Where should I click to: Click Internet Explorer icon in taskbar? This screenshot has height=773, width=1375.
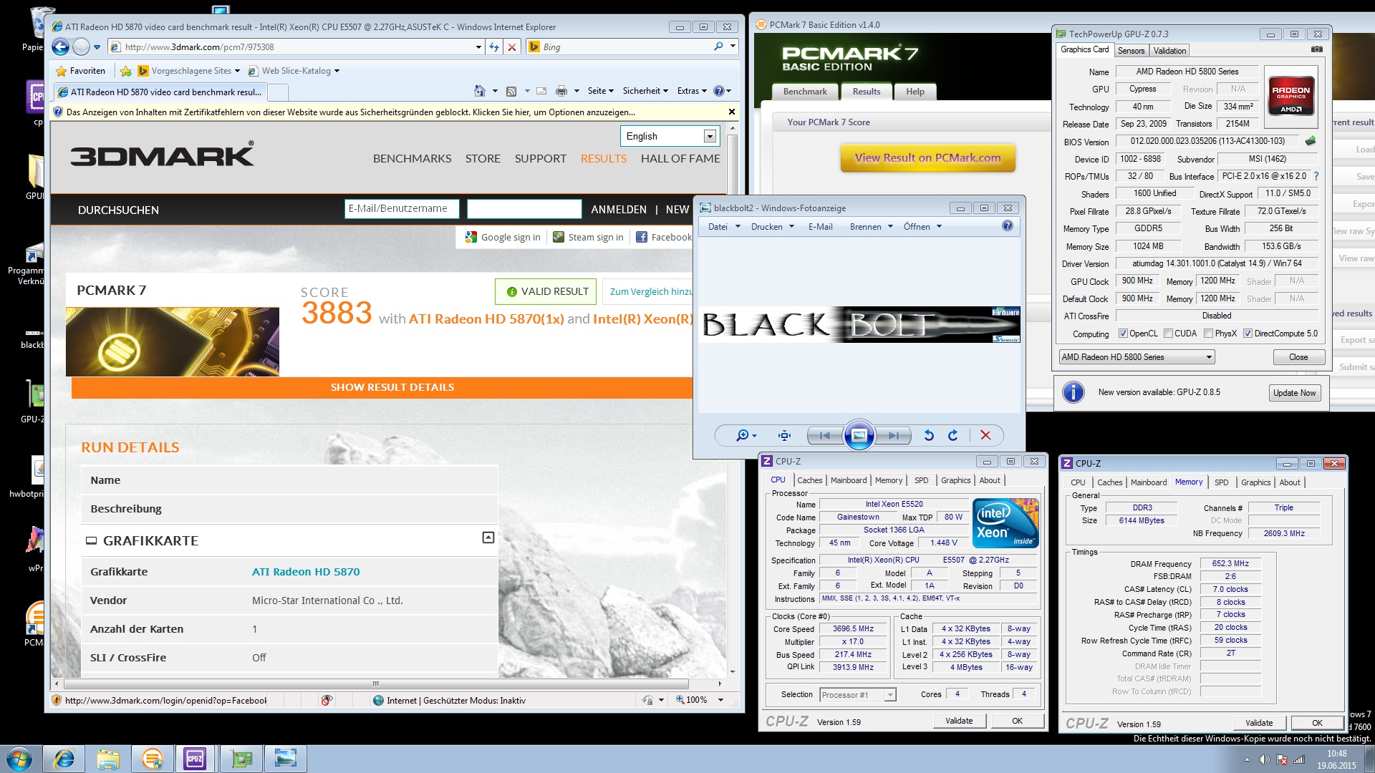pyautogui.click(x=64, y=759)
